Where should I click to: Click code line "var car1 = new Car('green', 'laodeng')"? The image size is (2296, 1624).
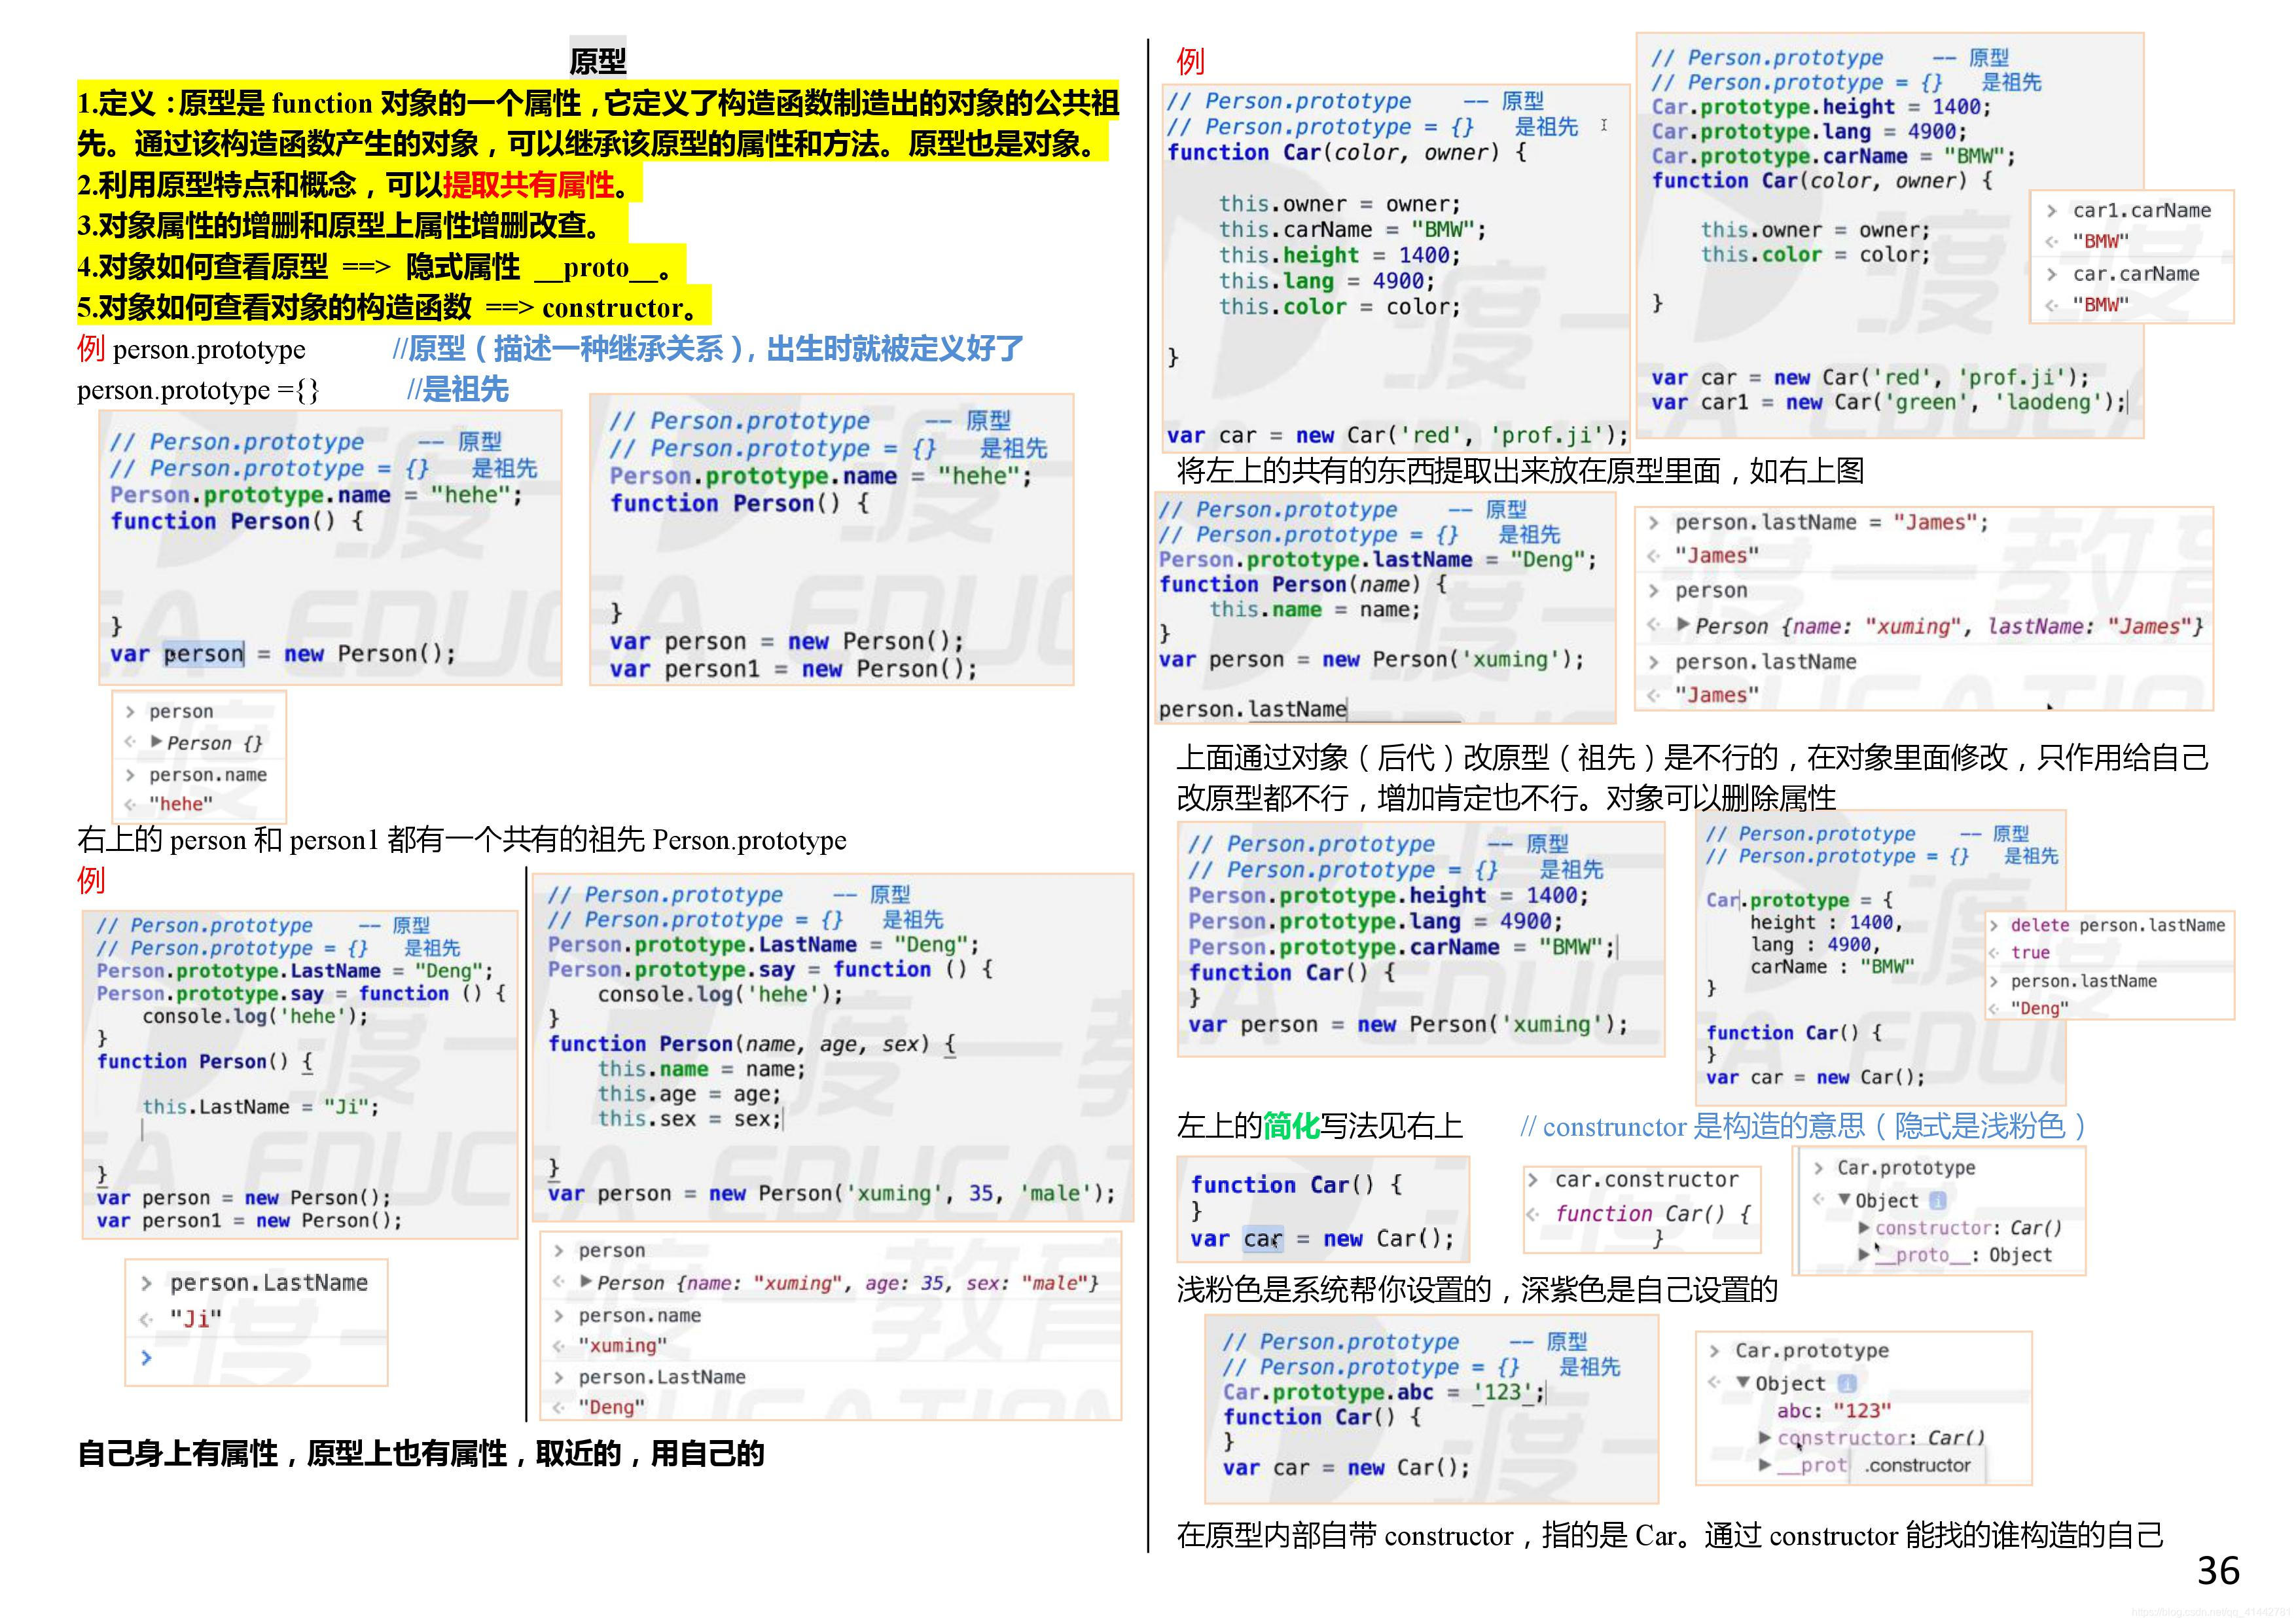point(1888,402)
